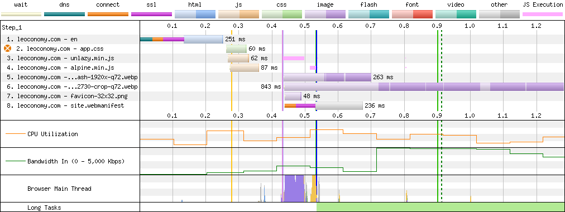
Task: Click the ssl legend color swatch
Action: 152,15
